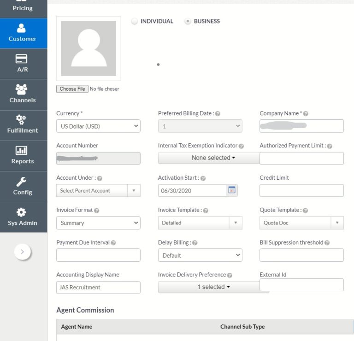Go to A/R in the sidebar

[23, 64]
